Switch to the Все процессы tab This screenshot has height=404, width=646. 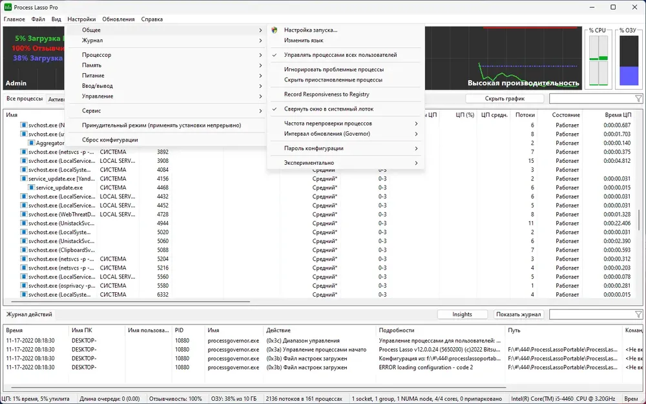(x=25, y=99)
